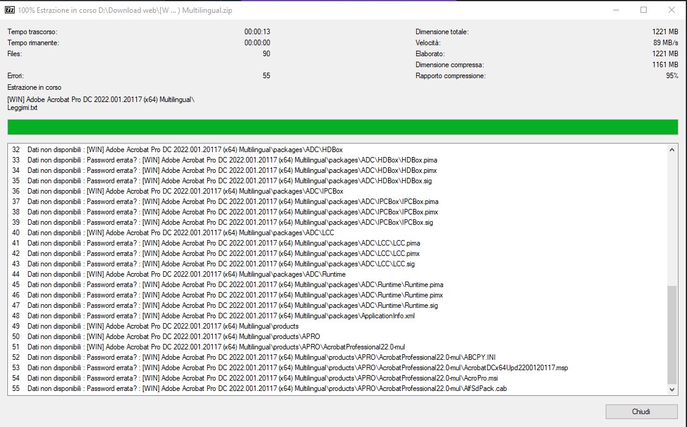Click the Elaborato label

(x=430, y=54)
